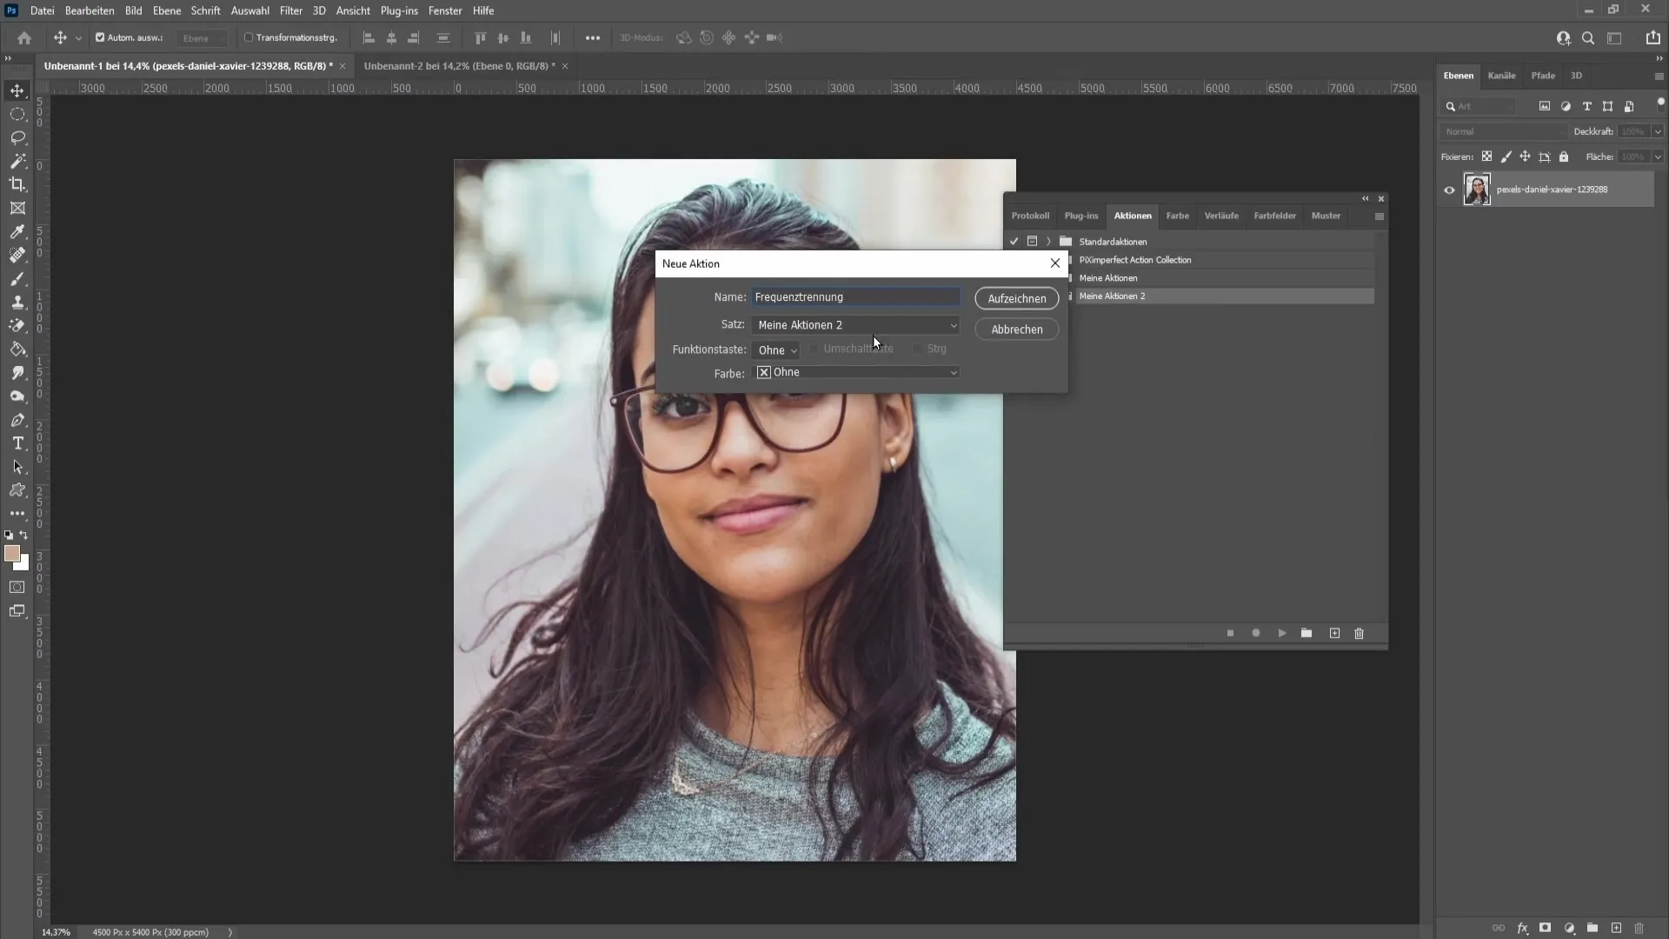Enable Transformationsstrg. checkbox
1669x939 pixels.
click(x=249, y=37)
